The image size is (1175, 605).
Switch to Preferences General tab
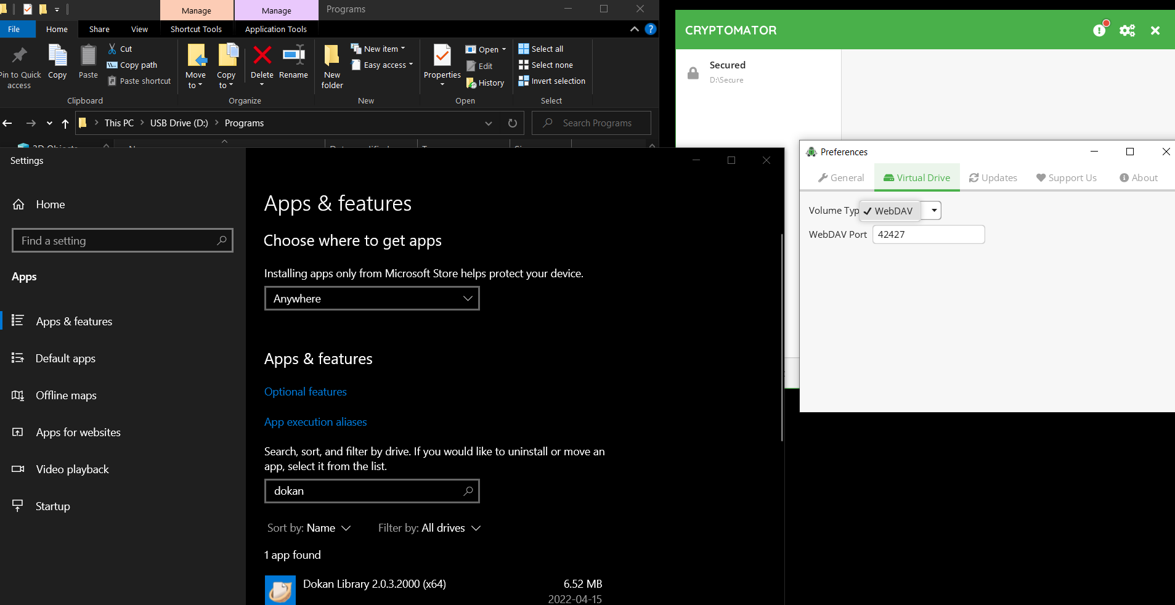click(x=841, y=177)
